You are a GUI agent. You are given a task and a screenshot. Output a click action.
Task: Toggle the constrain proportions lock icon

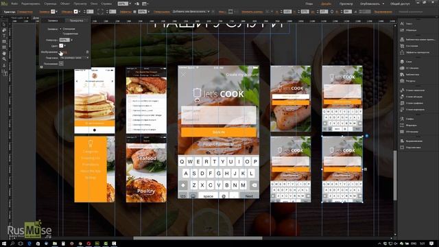pos(332,12)
